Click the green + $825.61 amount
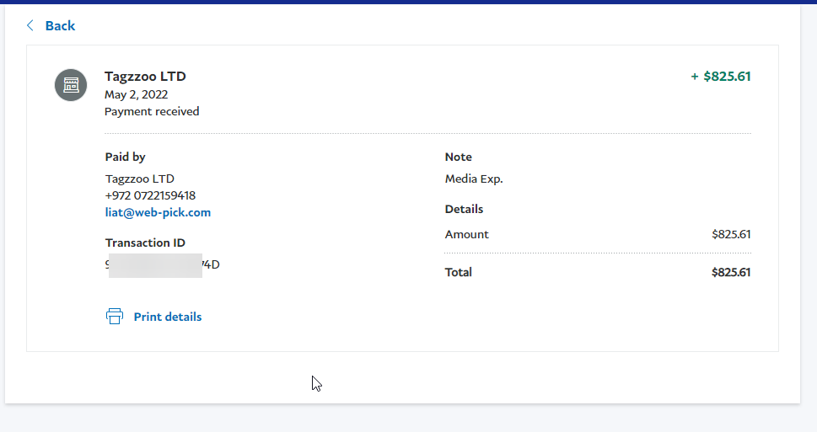817x432 pixels. (720, 77)
